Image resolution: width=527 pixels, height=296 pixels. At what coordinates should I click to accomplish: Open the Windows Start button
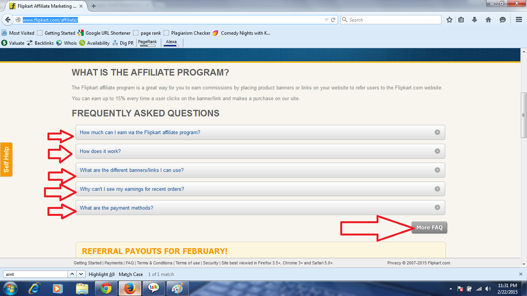10,288
